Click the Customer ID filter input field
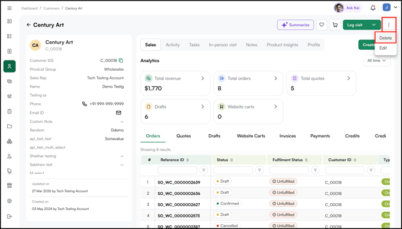Viewport: 402px width, 229px height. 344,170
